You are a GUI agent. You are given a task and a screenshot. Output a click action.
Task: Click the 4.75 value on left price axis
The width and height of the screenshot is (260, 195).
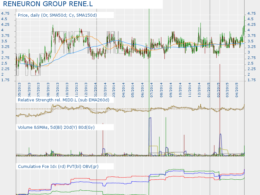point(5,13)
